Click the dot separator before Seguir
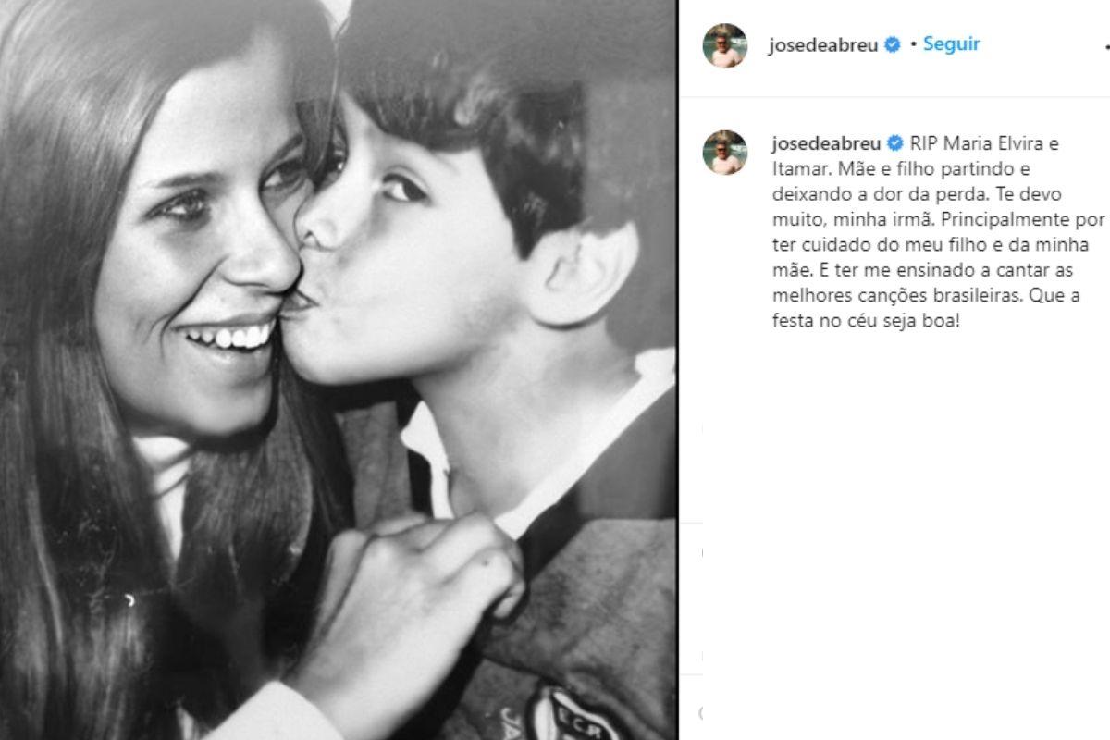 pos(912,45)
